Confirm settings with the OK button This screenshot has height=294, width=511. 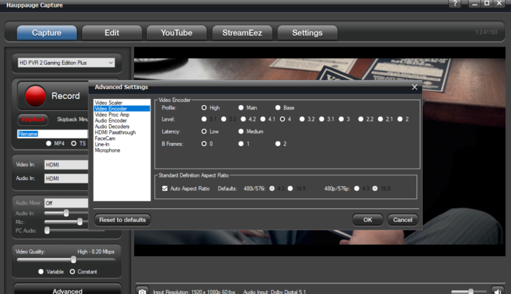point(367,220)
